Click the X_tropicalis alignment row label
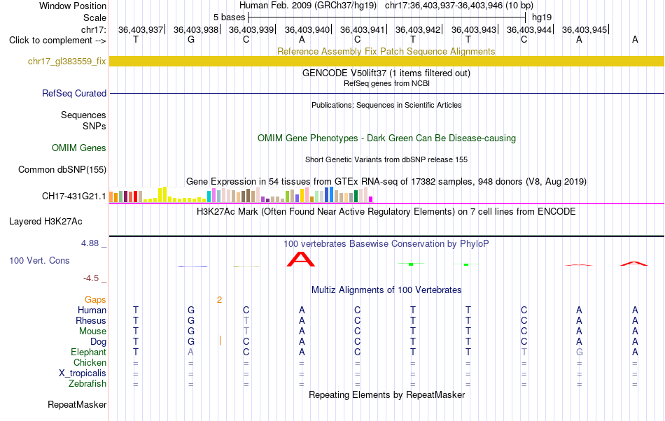This screenshot has height=421, width=665. point(83,373)
